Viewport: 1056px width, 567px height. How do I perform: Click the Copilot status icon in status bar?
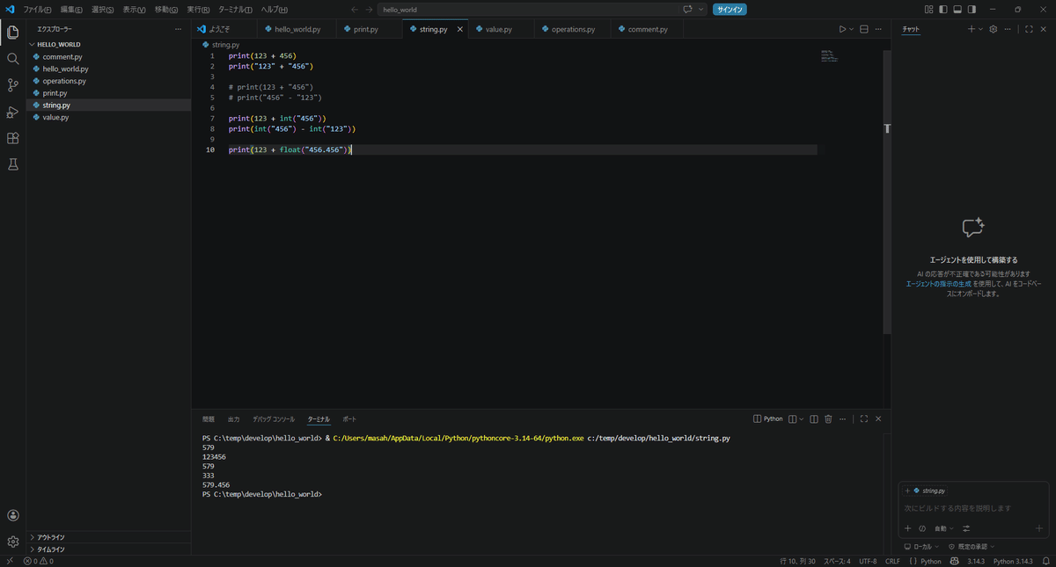click(x=957, y=561)
